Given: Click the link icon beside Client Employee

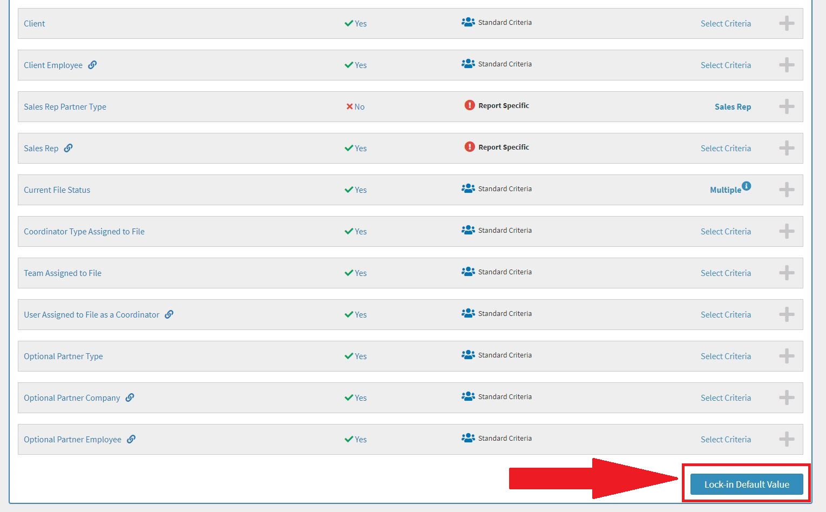Looking at the screenshot, I should pos(92,65).
